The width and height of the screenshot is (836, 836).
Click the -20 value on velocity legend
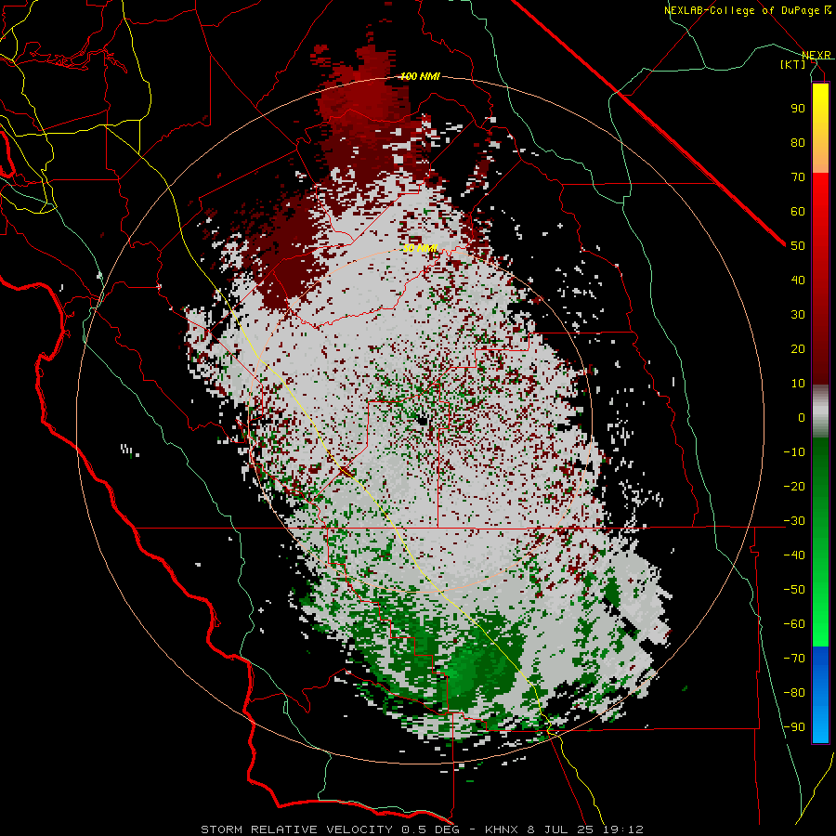click(x=794, y=486)
